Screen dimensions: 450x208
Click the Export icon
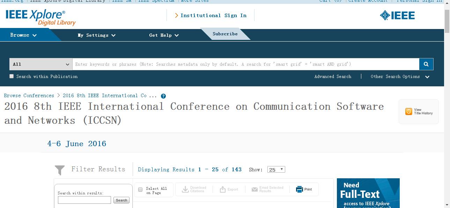223,189
